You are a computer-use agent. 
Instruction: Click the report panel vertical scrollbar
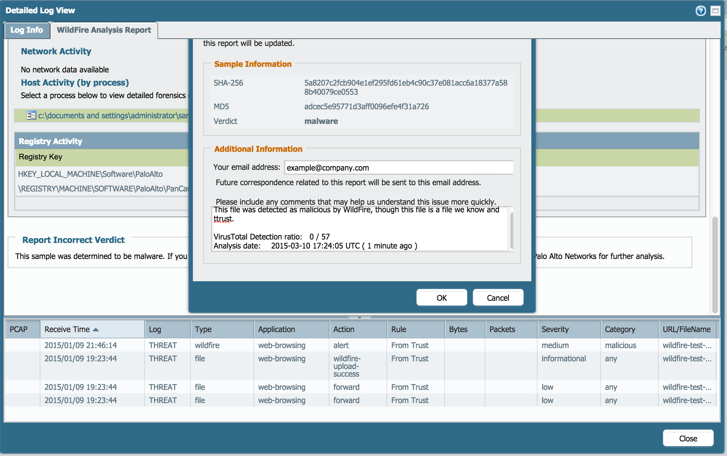[x=715, y=265]
